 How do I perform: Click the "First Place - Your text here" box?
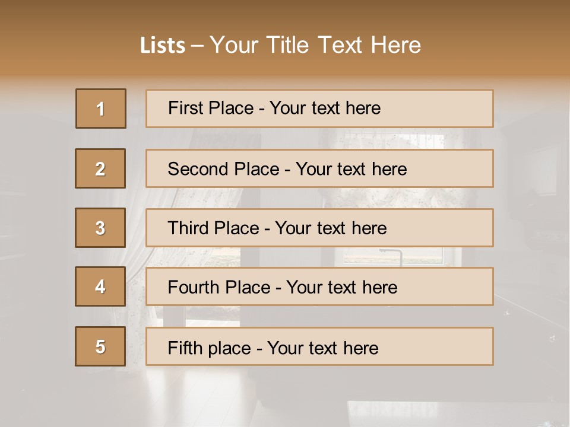point(319,109)
